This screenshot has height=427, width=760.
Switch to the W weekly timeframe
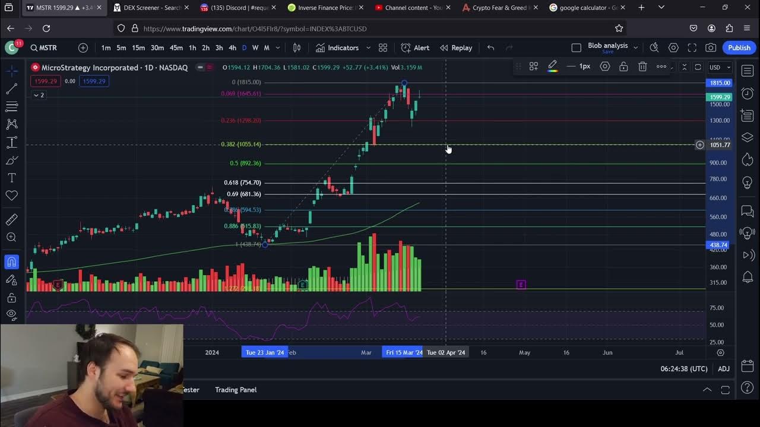tap(255, 48)
